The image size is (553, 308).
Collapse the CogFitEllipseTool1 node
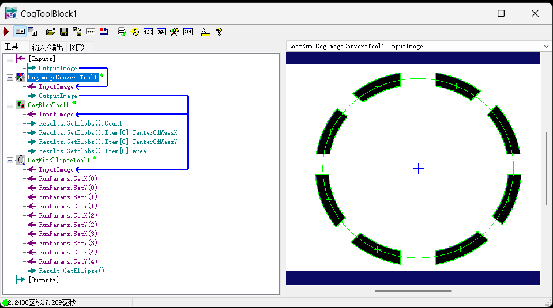pyautogui.click(x=10, y=160)
